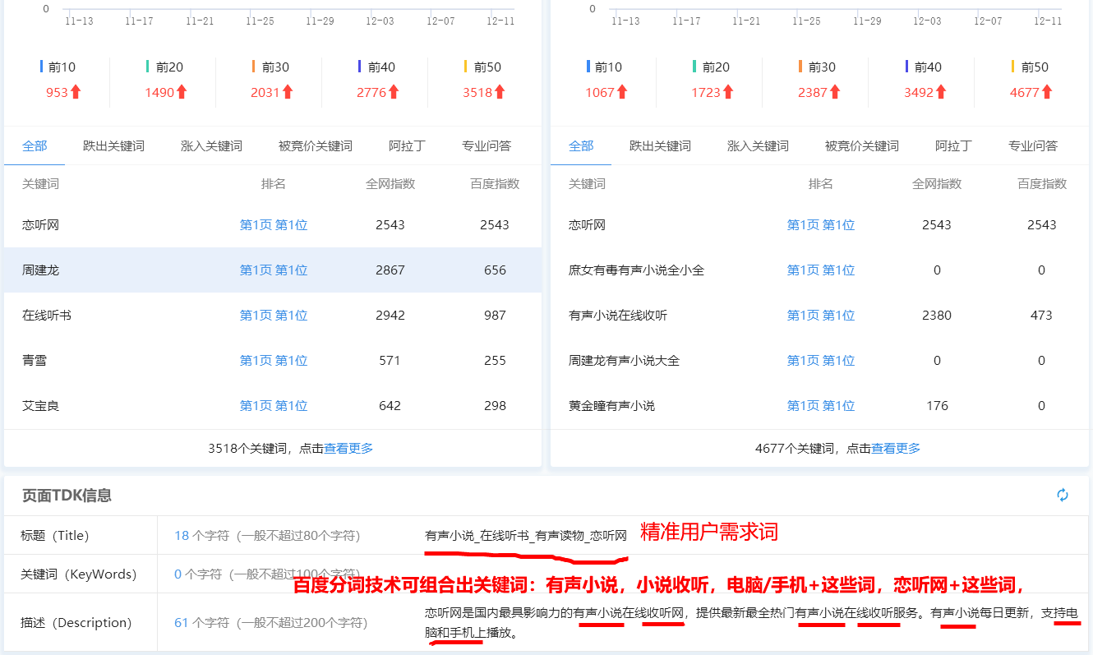Click red up arrow beside 3492 in right panel

pos(941,92)
